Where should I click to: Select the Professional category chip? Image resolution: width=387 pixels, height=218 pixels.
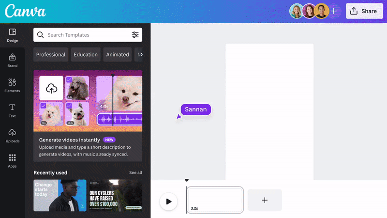point(51,55)
